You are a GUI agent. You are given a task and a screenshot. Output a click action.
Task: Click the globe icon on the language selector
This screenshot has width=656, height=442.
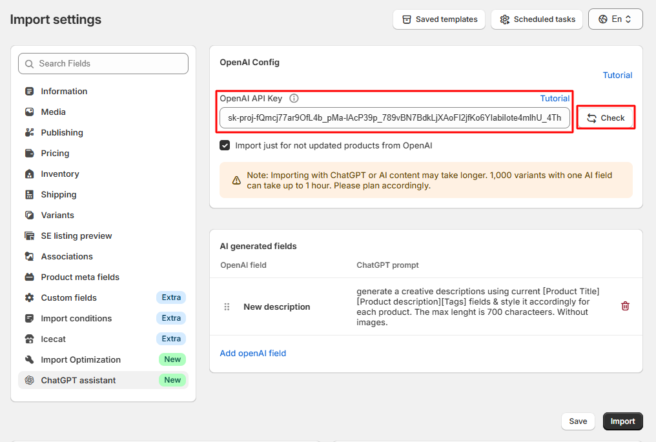point(603,19)
